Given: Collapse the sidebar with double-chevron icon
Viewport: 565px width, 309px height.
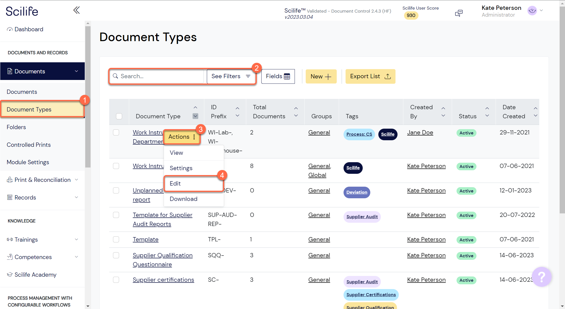Looking at the screenshot, I should point(76,10).
